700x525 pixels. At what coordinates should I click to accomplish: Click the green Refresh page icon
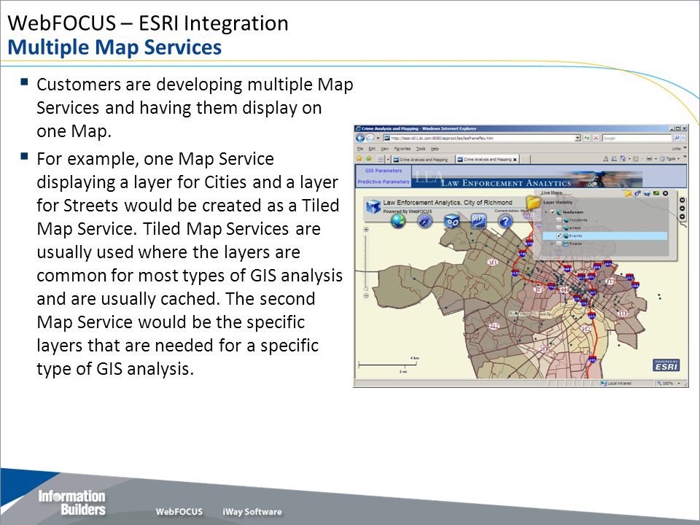586,138
